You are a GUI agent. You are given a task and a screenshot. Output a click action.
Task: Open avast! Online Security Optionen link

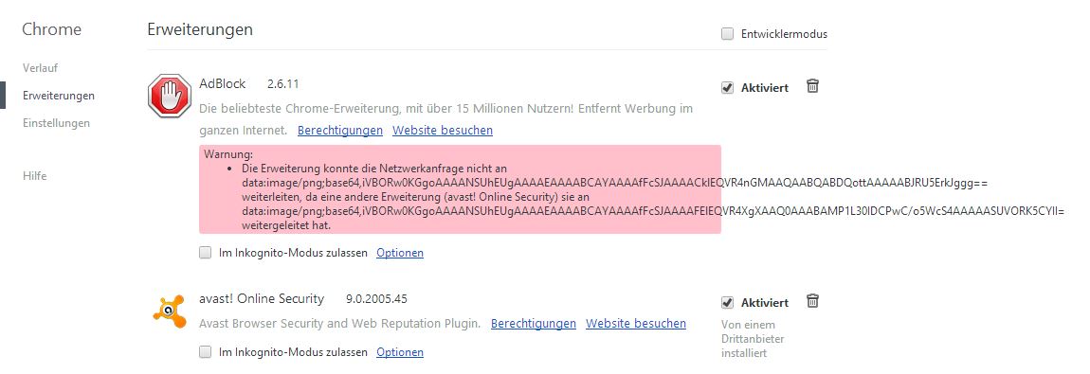point(400,352)
